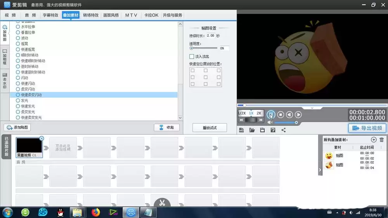Select the 加相框 sidebar icon

5,57
